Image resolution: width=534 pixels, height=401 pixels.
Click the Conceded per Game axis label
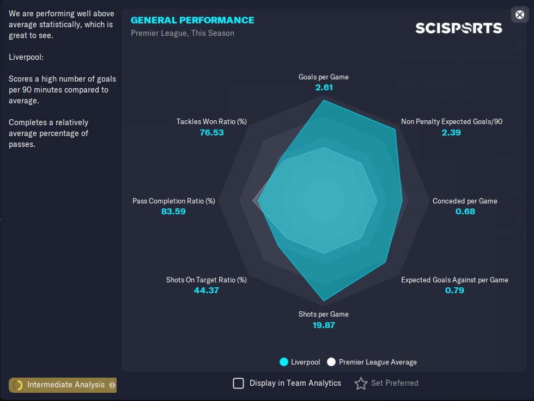[465, 201]
